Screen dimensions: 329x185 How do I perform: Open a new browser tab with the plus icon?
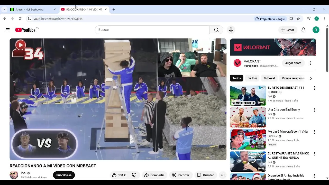(114, 10)
